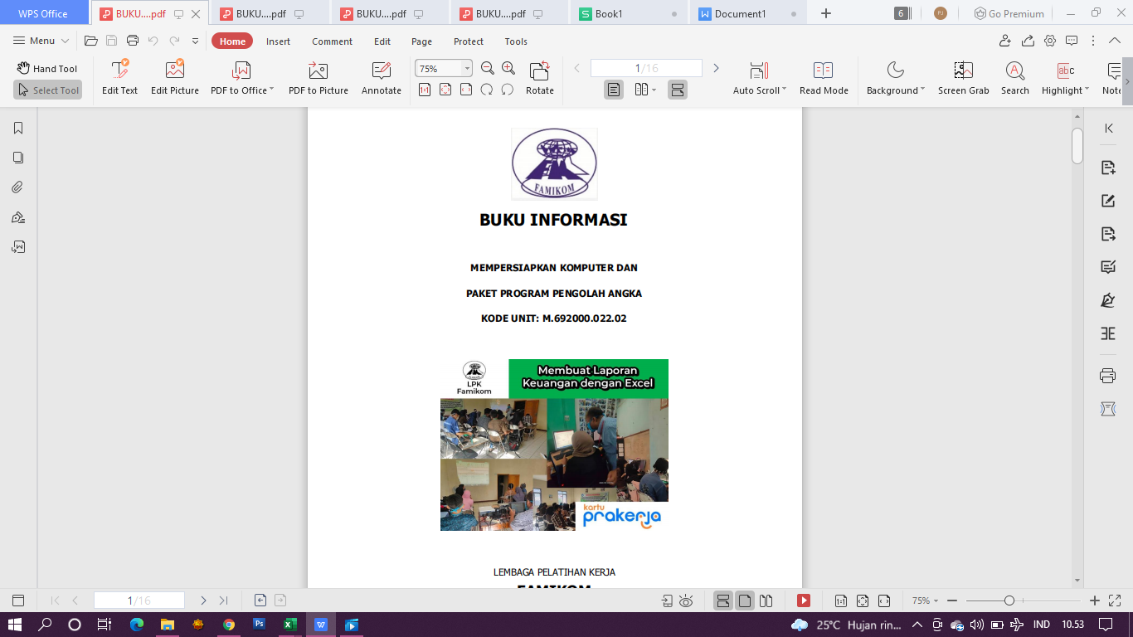This screenshot has height=637, width=1133.
Task: Expand the PDF to Office dropdown
Action: pos(272,90)
